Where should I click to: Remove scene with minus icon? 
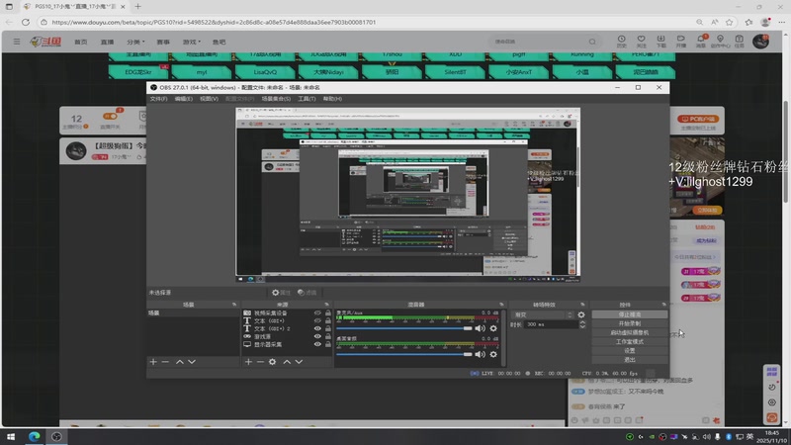(165, 362)
